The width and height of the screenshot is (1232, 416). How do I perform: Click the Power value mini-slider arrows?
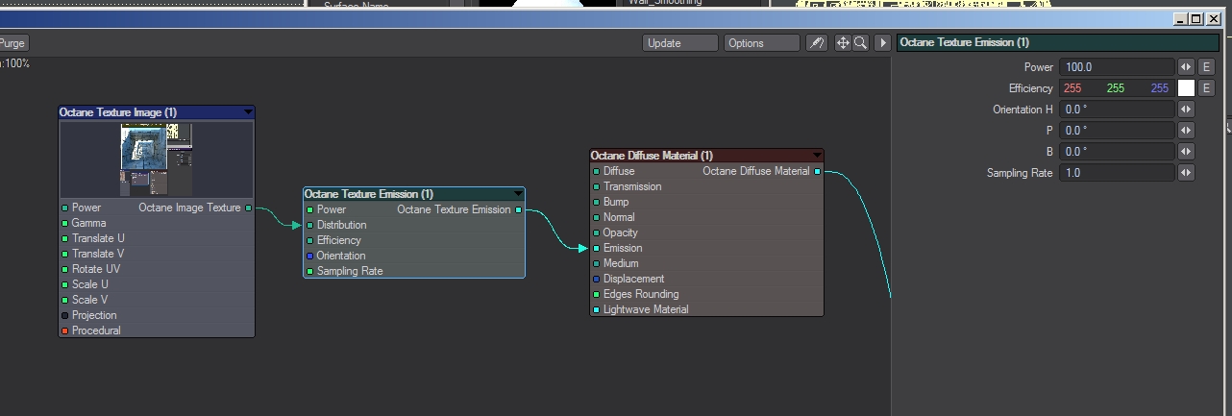point(1186,67)
